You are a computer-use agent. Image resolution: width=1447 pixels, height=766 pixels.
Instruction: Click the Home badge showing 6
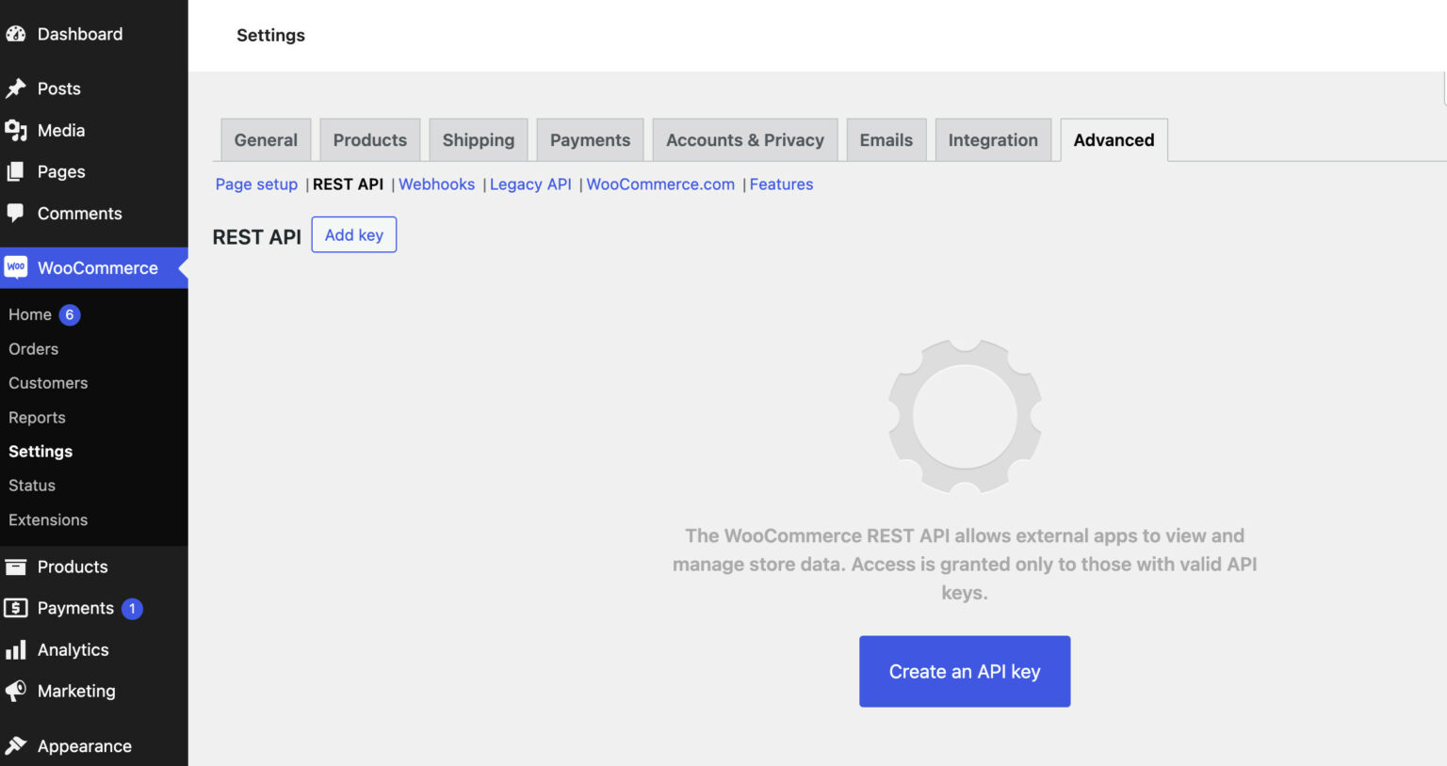(69, 314)
